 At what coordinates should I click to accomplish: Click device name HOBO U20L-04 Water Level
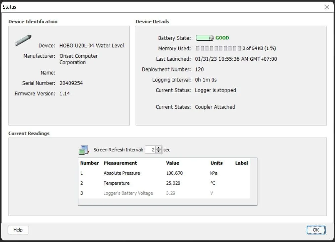[91, 46]
